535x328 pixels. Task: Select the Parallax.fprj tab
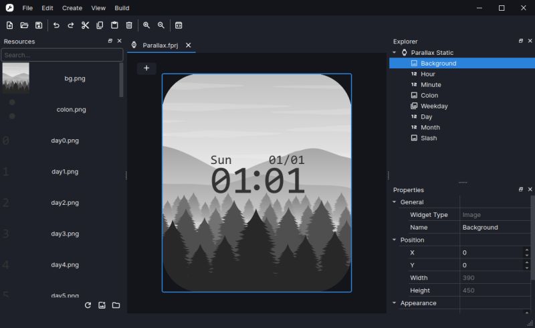160,45
